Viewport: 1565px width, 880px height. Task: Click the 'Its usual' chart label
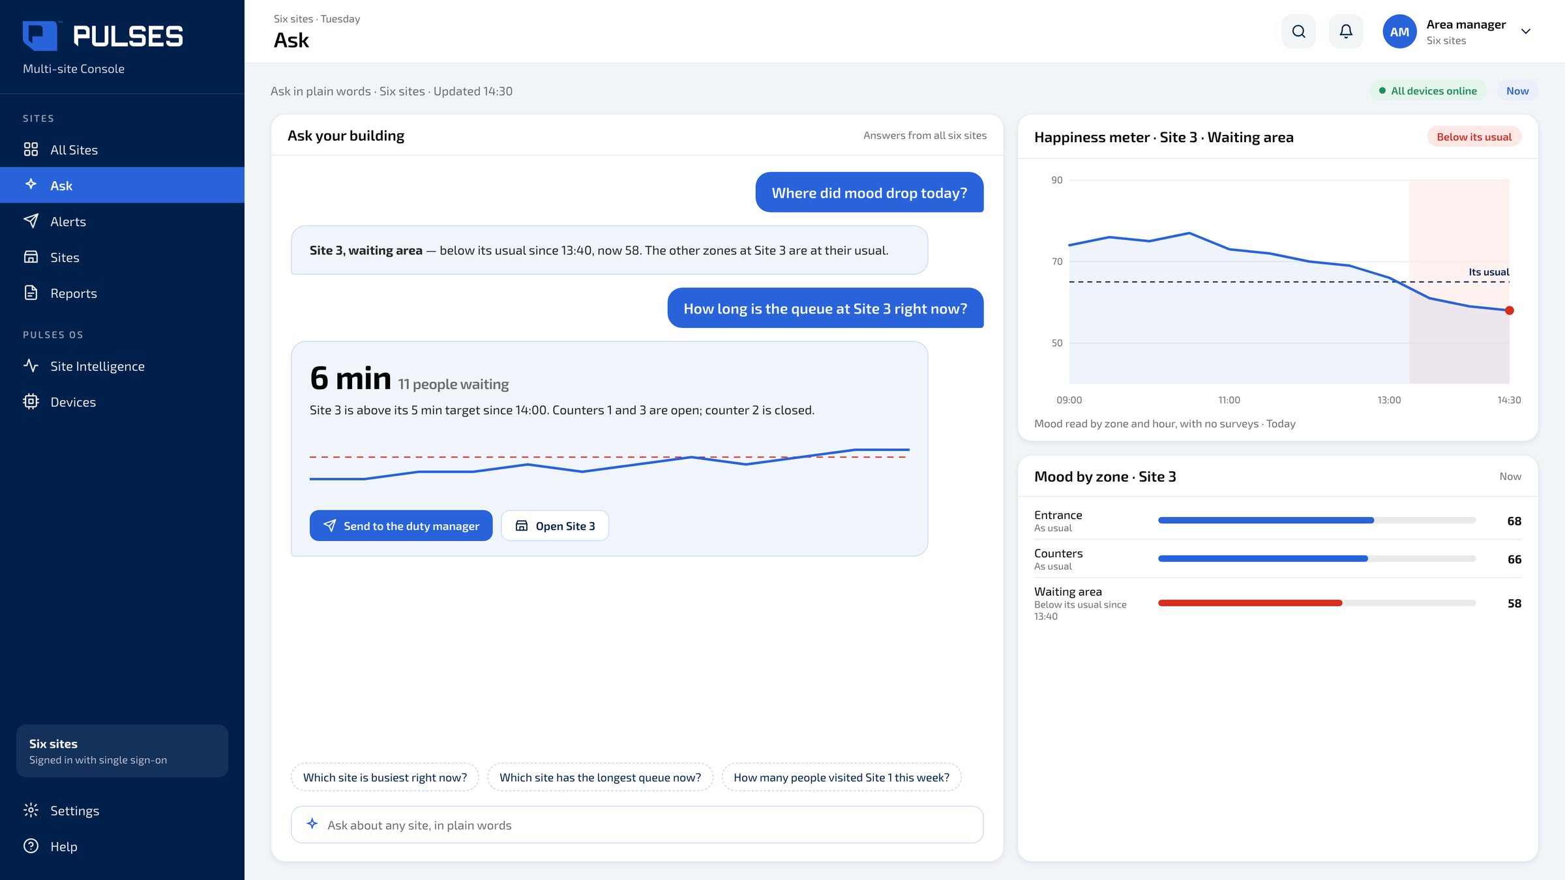coord(1489,272)
